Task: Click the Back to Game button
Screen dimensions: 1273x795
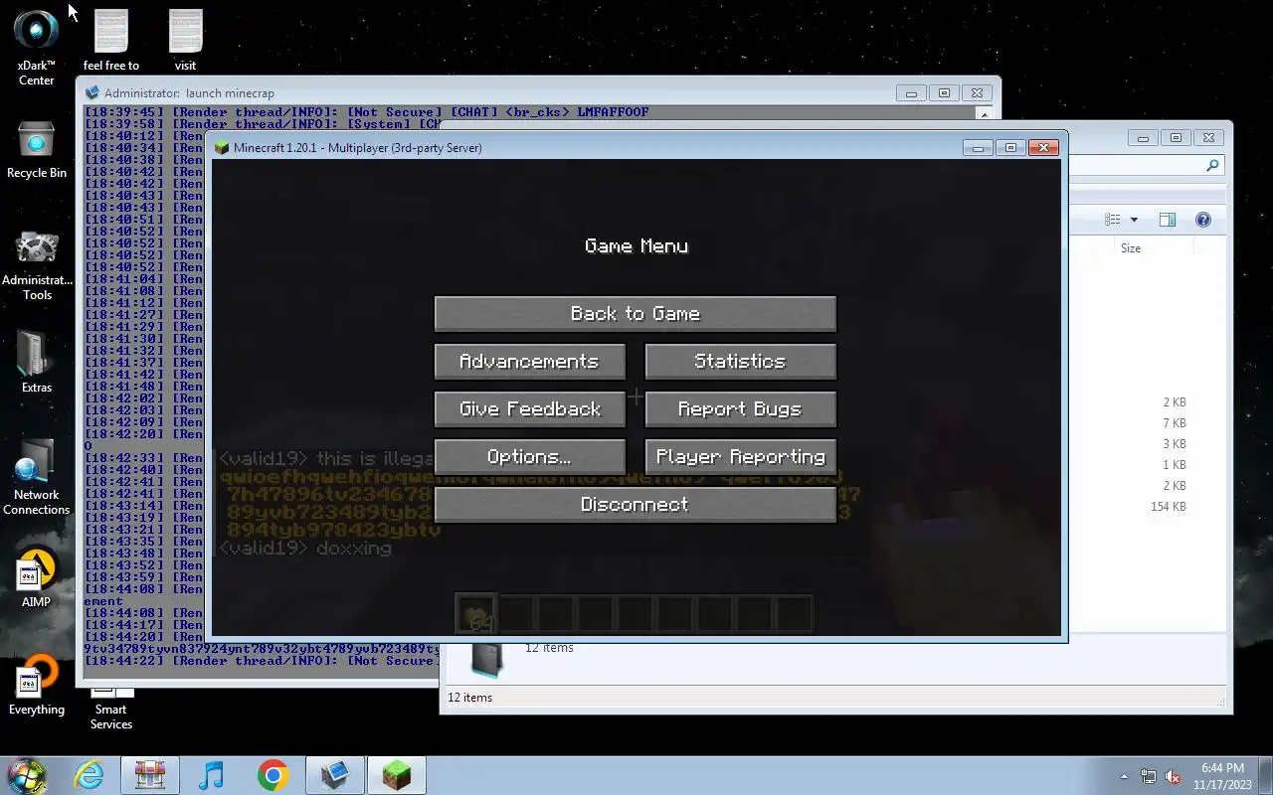Action: [636, 314]
